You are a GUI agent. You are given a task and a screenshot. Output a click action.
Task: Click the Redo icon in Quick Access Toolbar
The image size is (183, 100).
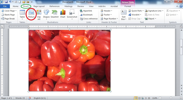coord(16,2)
